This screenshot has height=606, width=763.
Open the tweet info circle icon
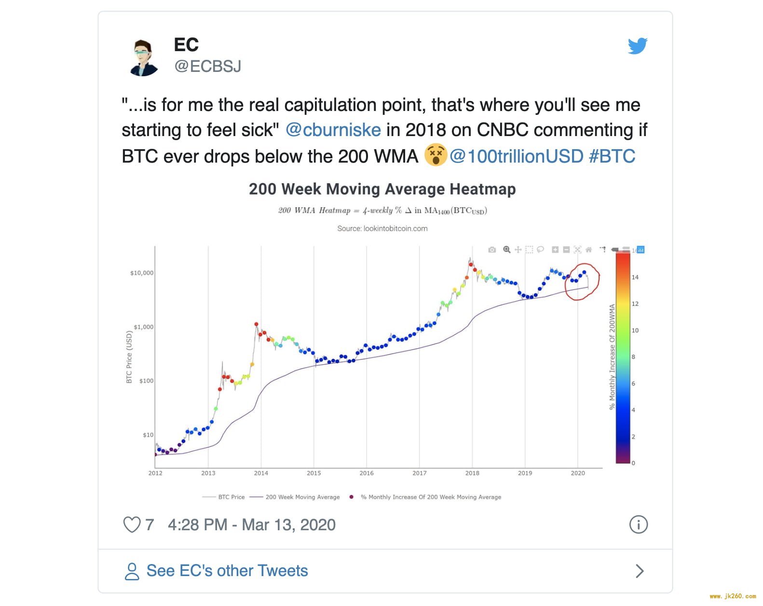click(639, 524)
